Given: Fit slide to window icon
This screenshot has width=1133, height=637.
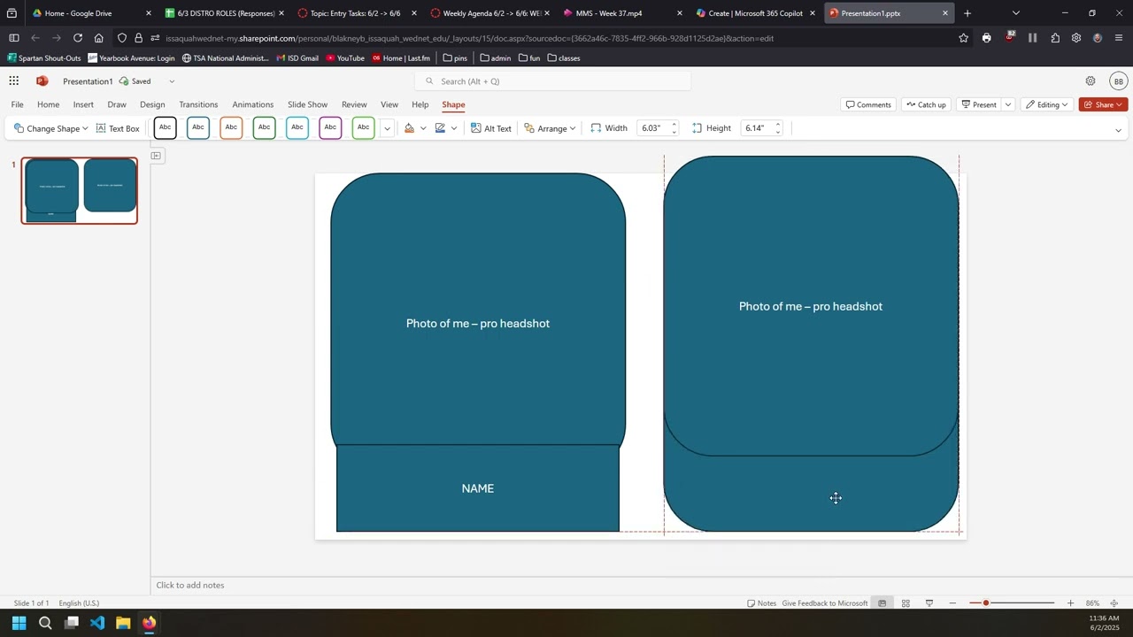Looking at the screenshot, I should point(1114,603).
